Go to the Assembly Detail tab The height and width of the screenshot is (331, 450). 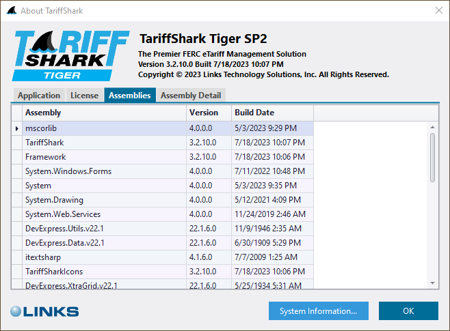191,96
